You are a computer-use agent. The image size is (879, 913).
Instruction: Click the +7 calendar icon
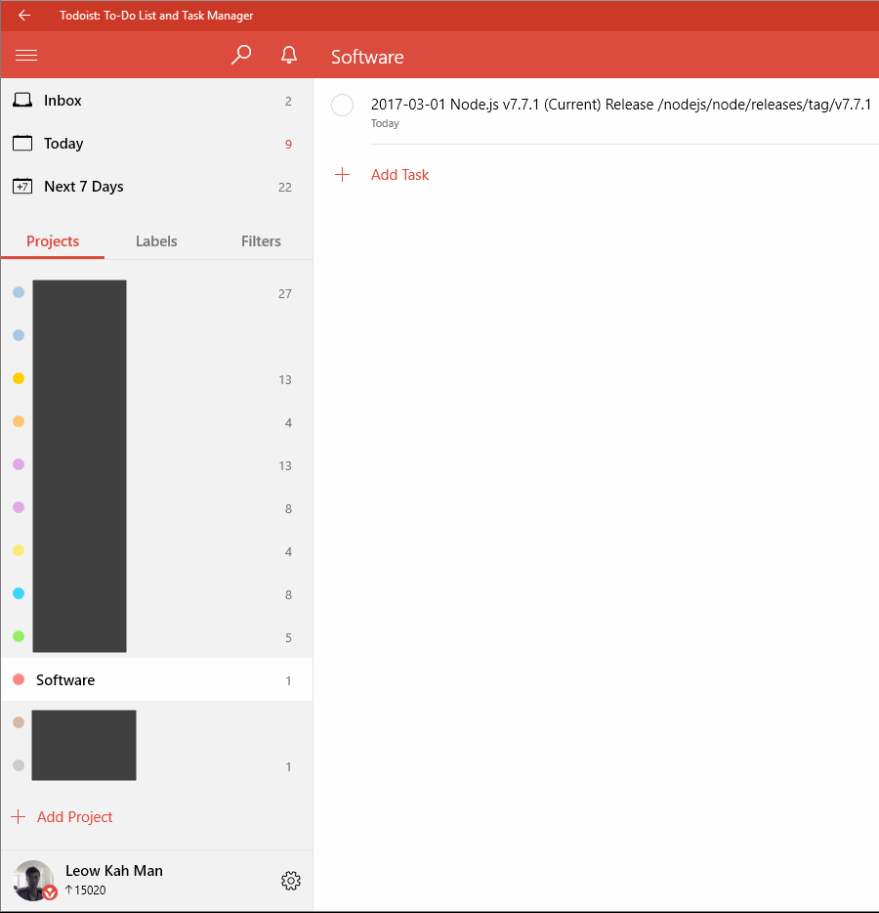tap(22, 187)
